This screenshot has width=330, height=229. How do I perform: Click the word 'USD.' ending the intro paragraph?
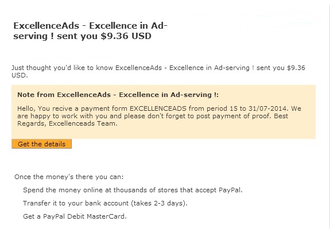20,75
